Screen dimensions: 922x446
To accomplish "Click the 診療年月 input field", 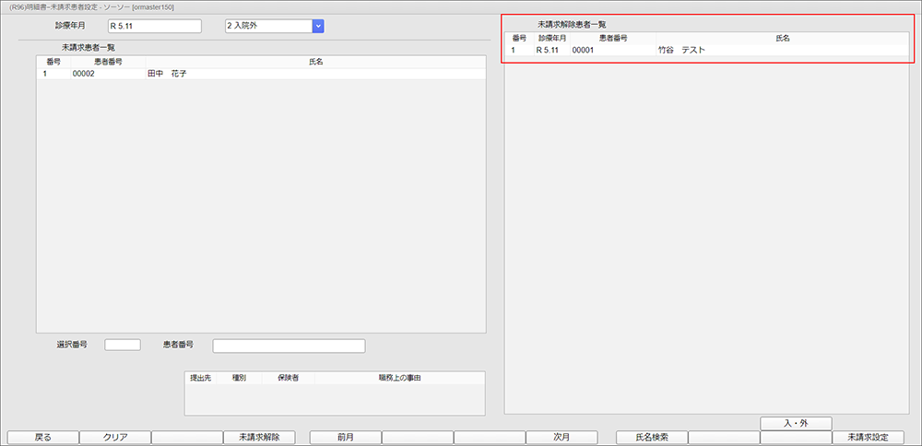I will (x=154, y=26).
